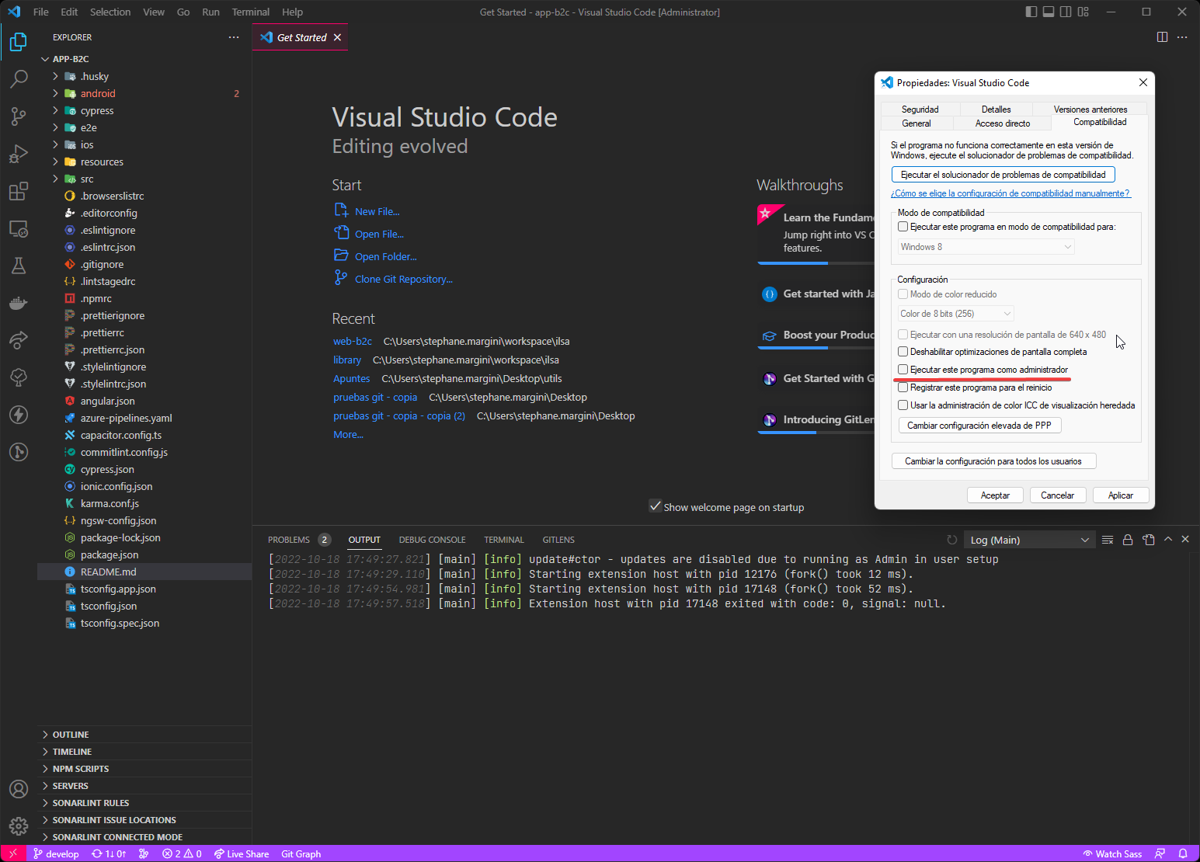Click errors and warnings count in status bar
The image size is (1200, 862).
pos(182,853)
